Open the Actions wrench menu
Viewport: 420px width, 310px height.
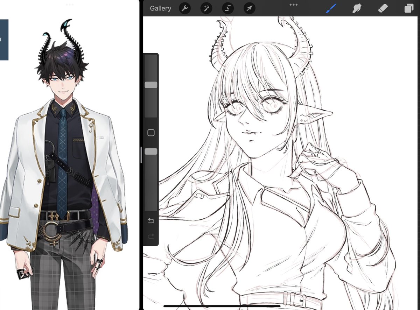tap(185, 9)
